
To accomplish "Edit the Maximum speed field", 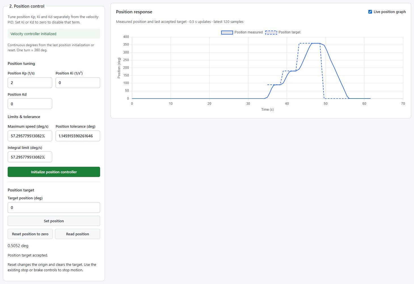I will click(x=30, y=136).
